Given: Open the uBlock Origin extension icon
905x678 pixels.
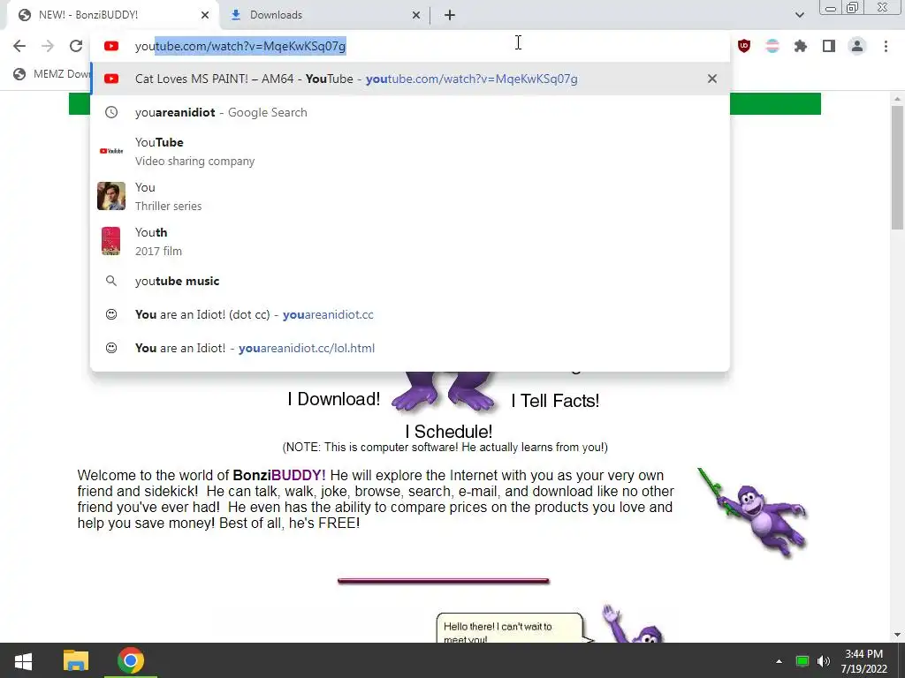Looking at the screenshot, I should pos(744,46).
